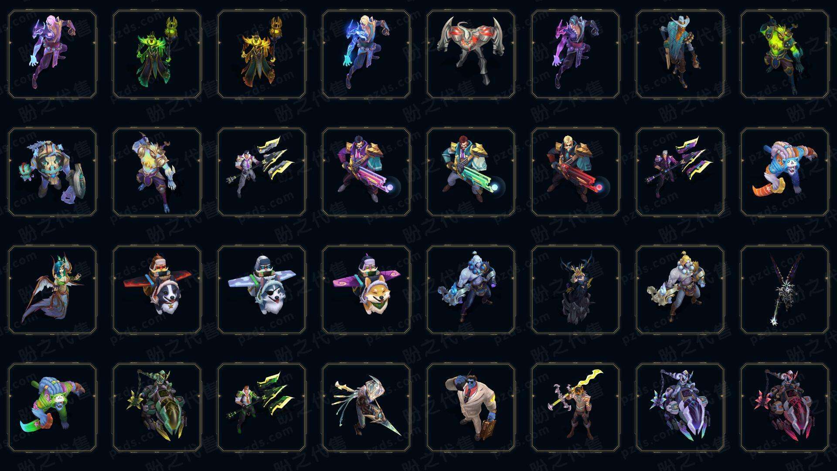This screenshot has width=837, height=471.
Task: Choose the teal cannon gunner with red hair
Action: pos(471,172)
